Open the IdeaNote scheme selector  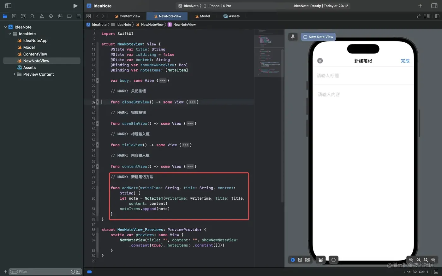pos(189,6)
